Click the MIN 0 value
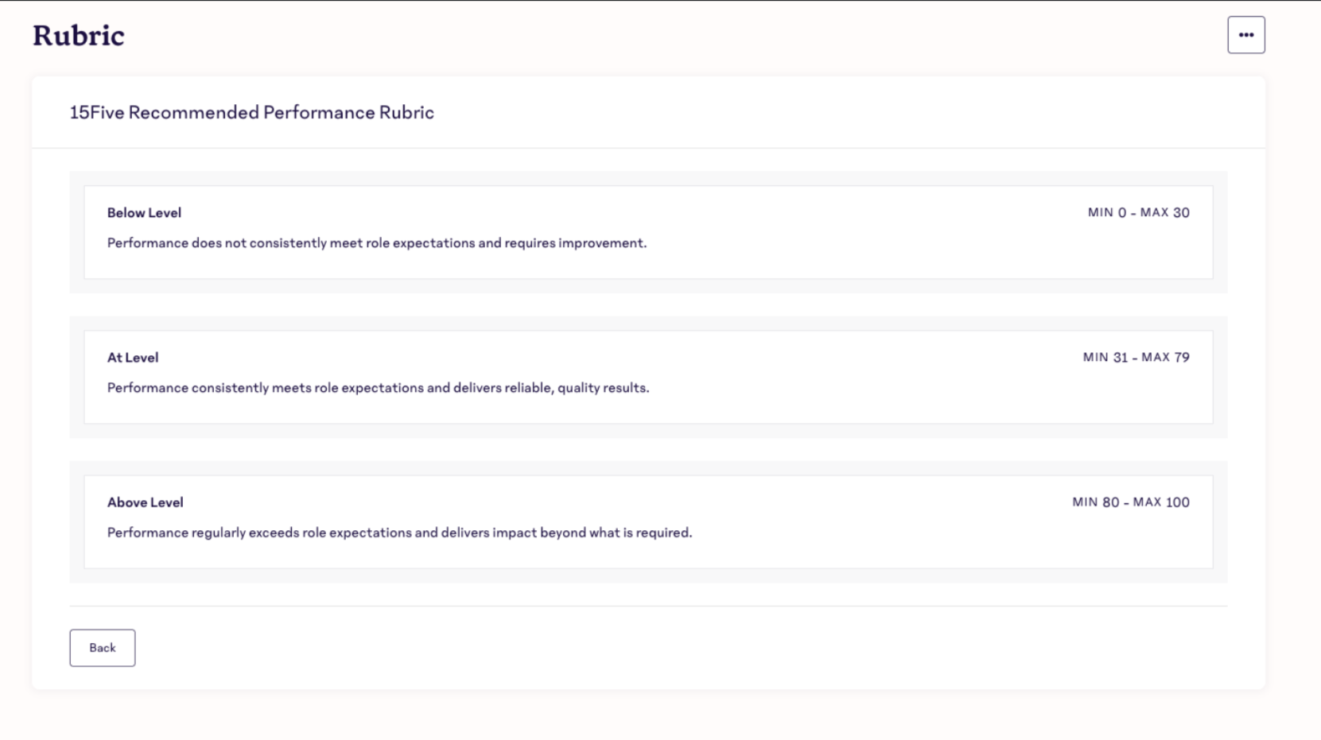The image size is (1321, 740). point(1107,213)
